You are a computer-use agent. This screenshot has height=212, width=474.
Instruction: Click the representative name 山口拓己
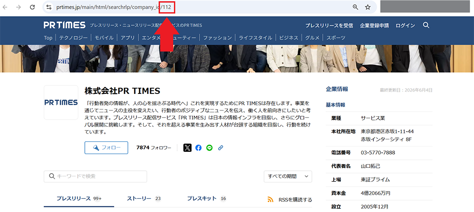(370, 166)
